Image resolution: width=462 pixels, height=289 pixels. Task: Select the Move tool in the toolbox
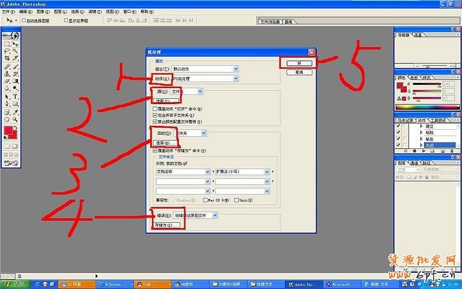(x=15, y=44)
